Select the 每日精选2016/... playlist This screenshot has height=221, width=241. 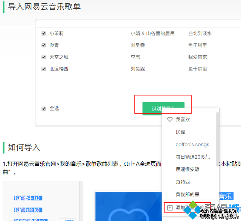(x=193, y=157)
